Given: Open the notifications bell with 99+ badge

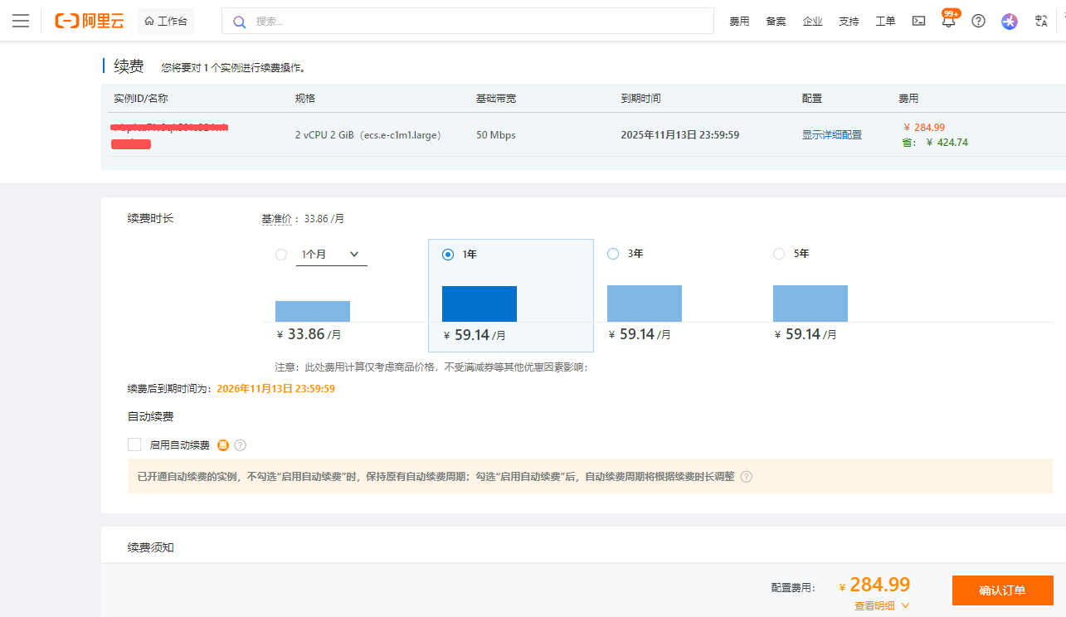Looking at the screenshot, I should pyautogui.click(x=948, y=22).
